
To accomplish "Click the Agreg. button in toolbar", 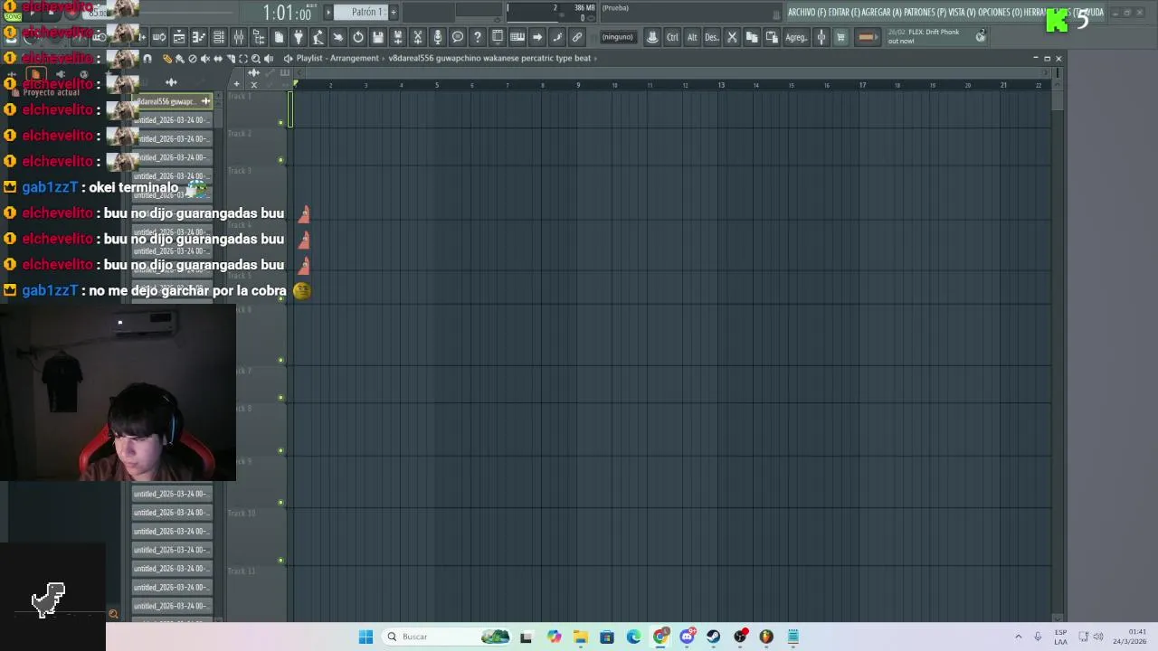I will pyautogui.click(x=796, y=37).
